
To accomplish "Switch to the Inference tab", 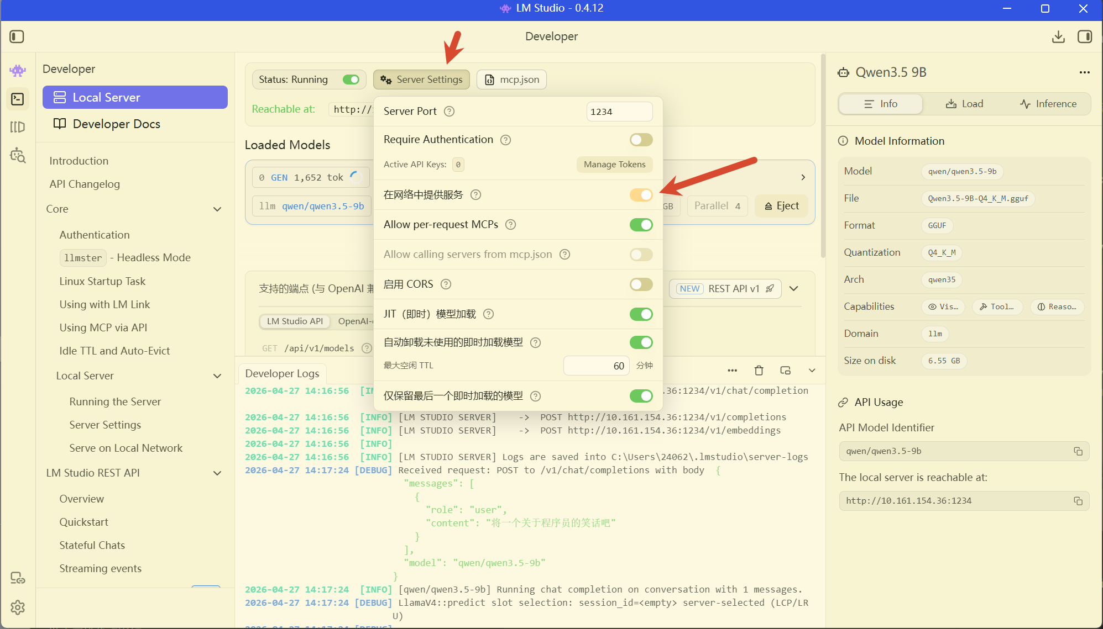I will [x=1048, y=104].
